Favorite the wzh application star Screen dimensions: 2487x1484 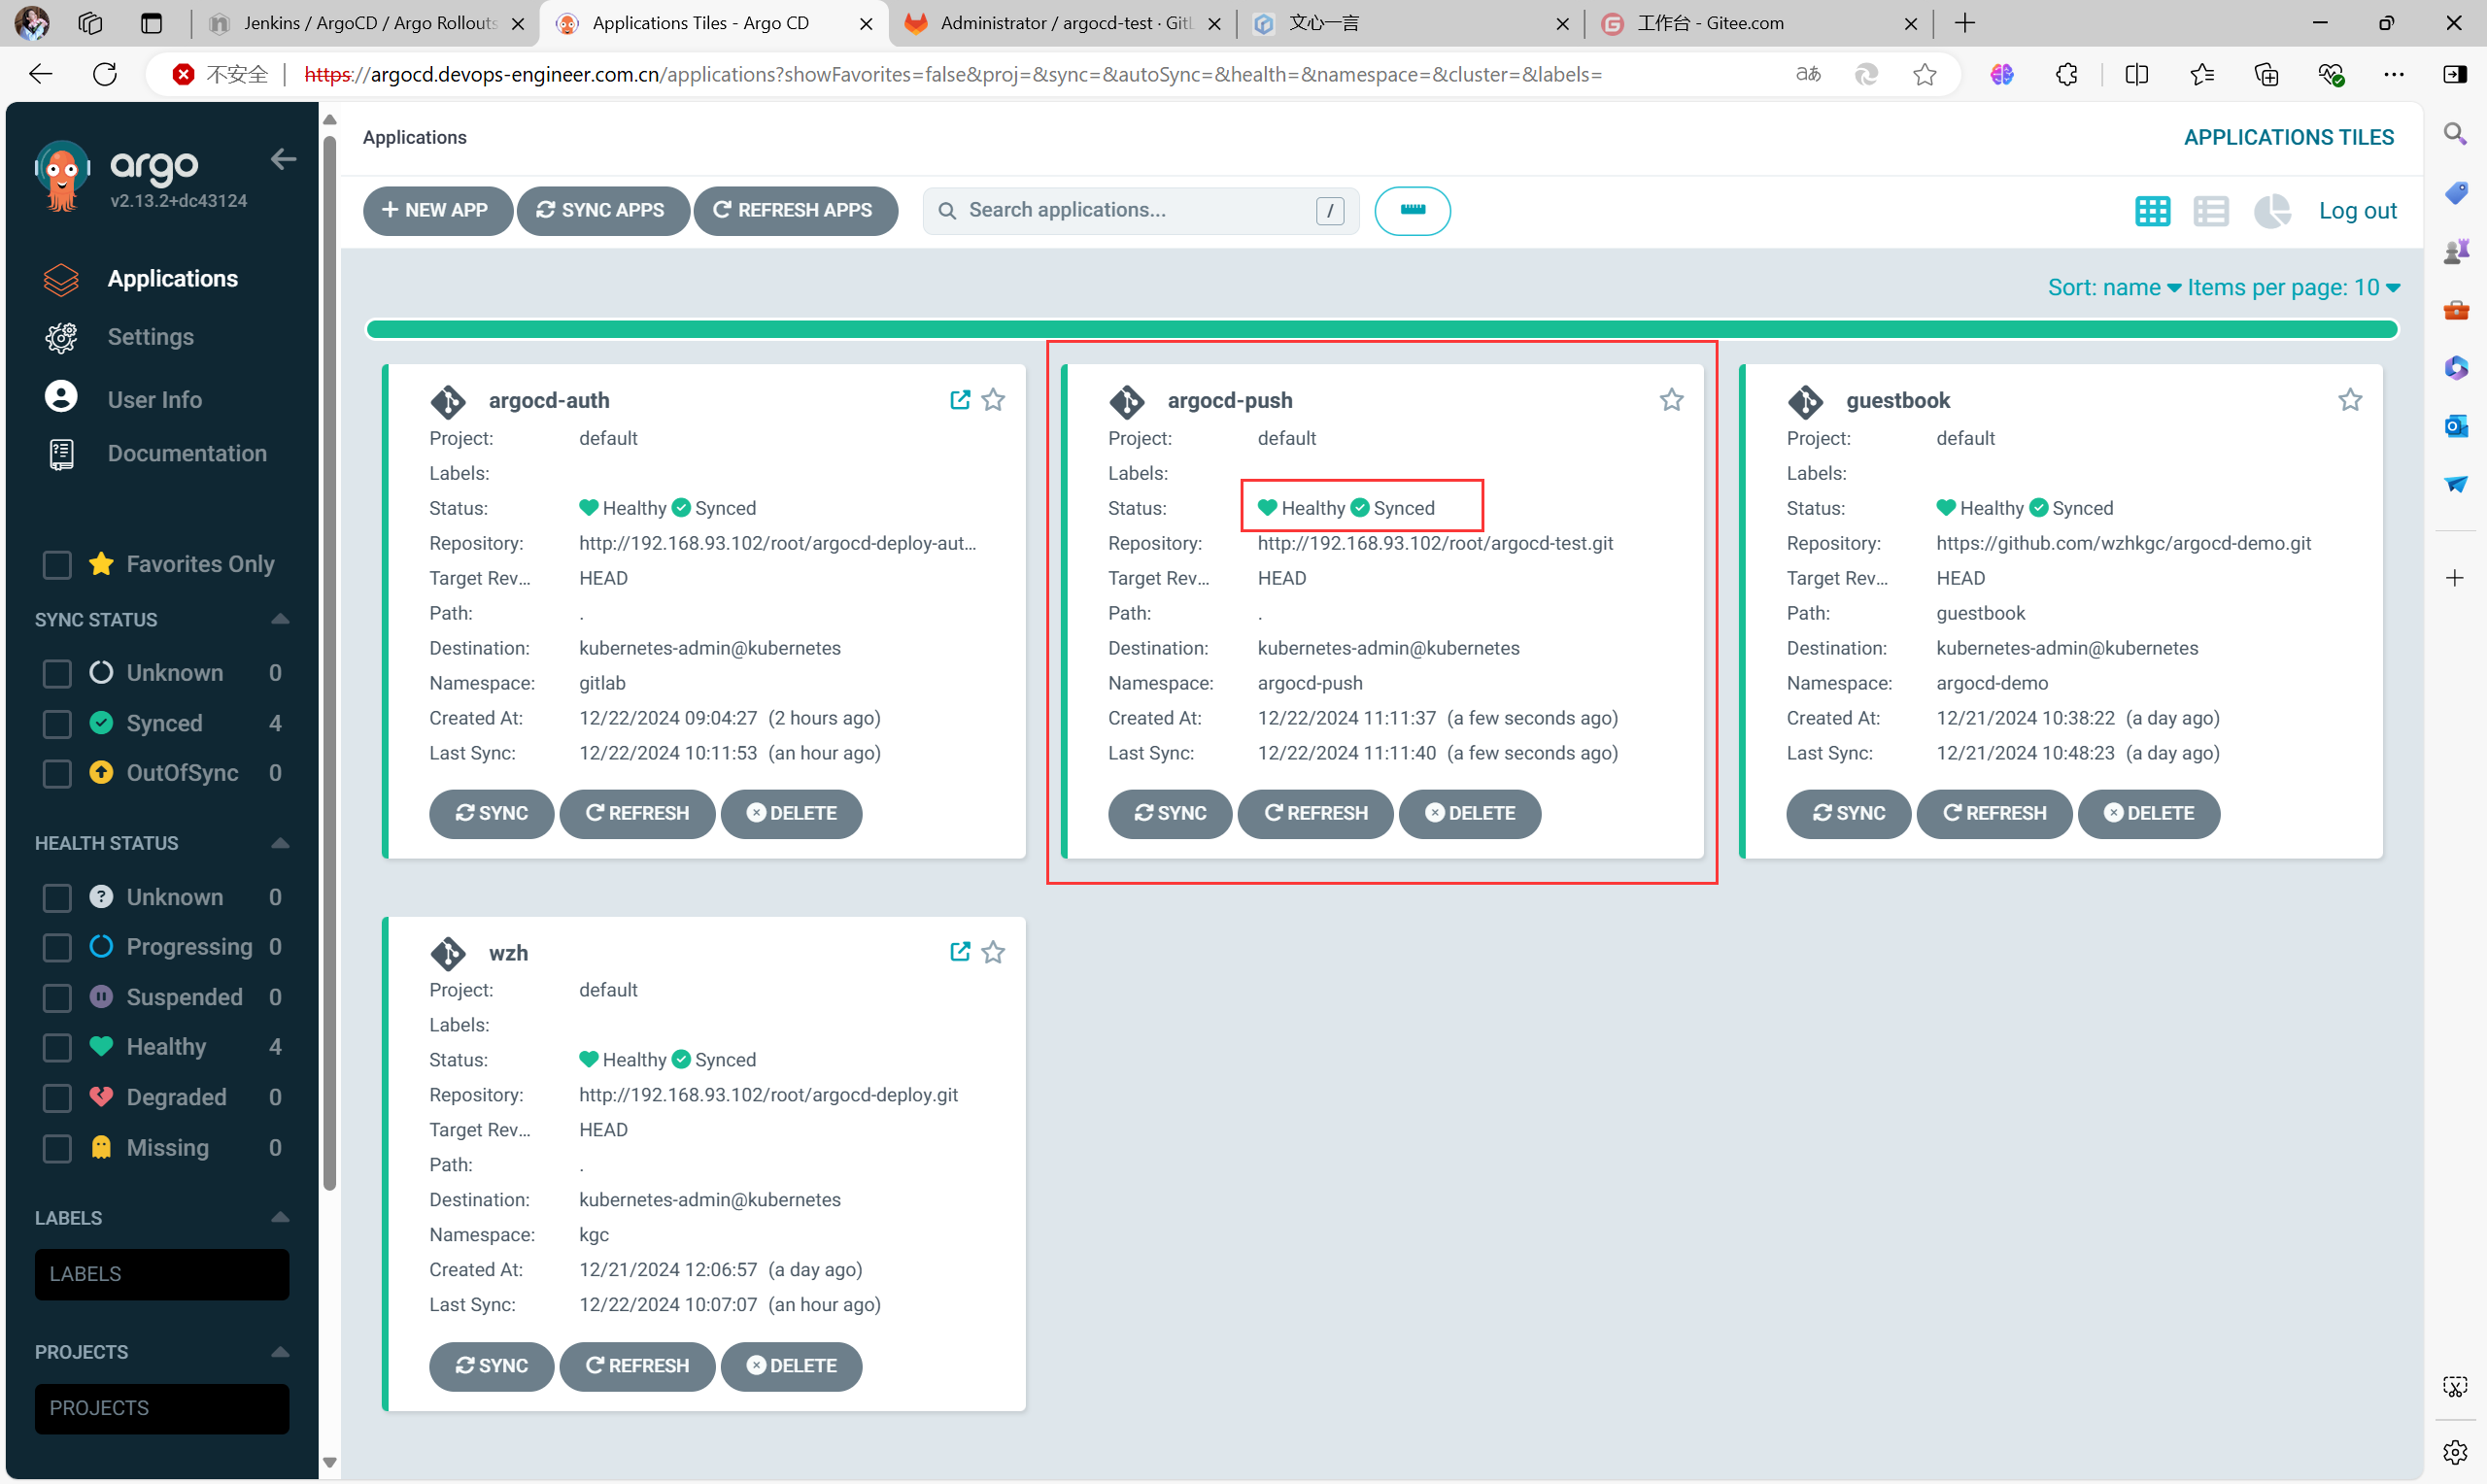point(993,952)
